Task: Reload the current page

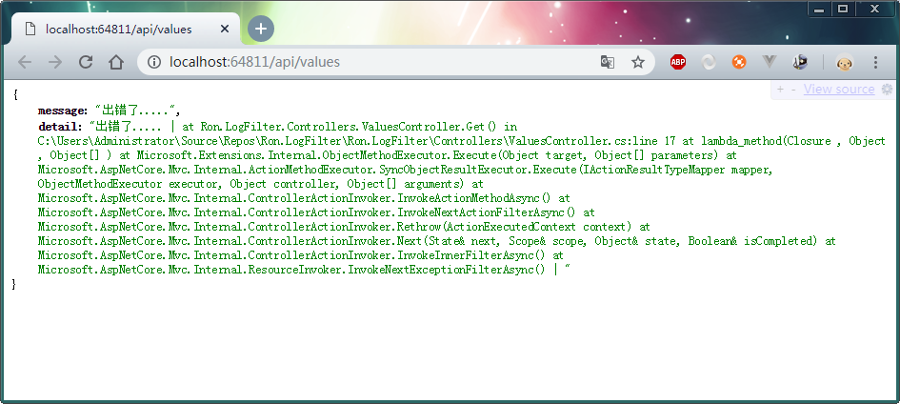Action: 86,62
